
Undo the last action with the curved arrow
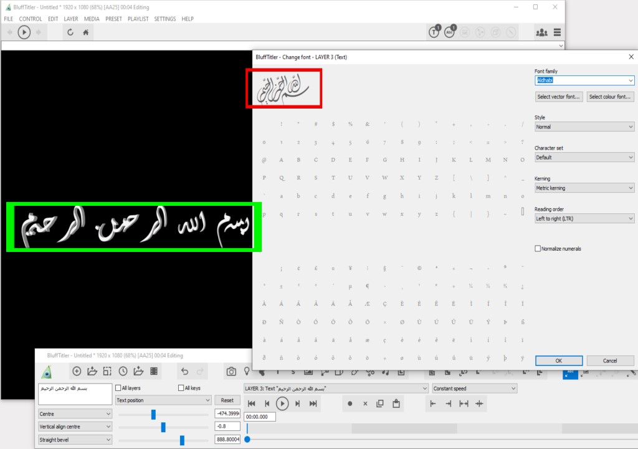click(x=184, y=371)
